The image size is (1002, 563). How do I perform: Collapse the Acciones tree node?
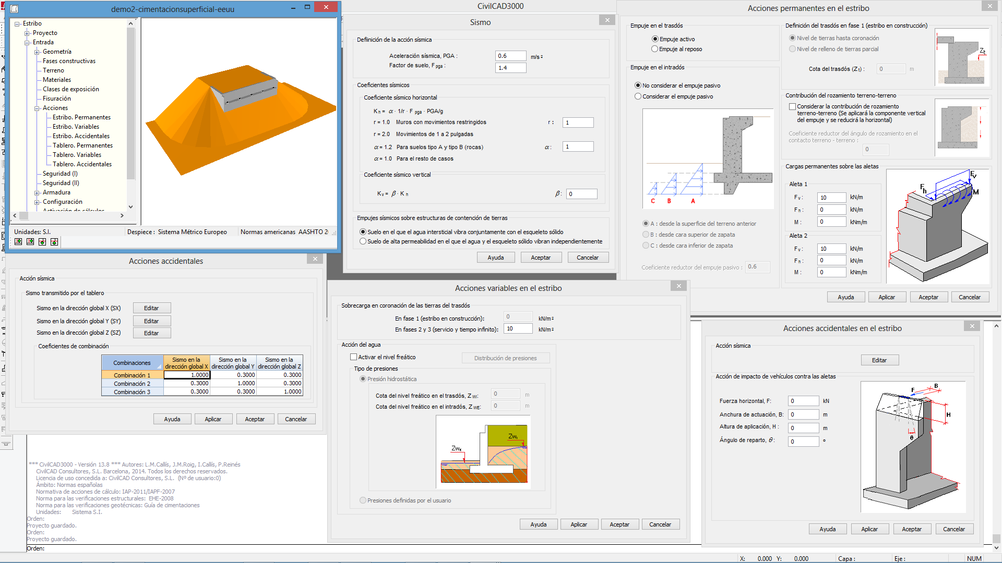(37, 108)
